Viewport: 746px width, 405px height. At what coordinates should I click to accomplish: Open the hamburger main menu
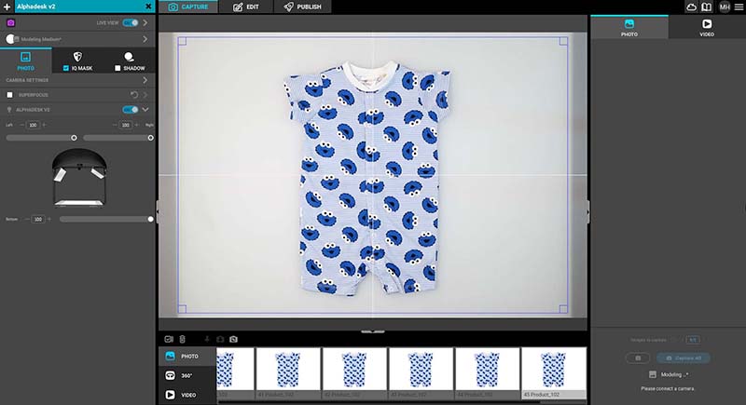[739, 7]
